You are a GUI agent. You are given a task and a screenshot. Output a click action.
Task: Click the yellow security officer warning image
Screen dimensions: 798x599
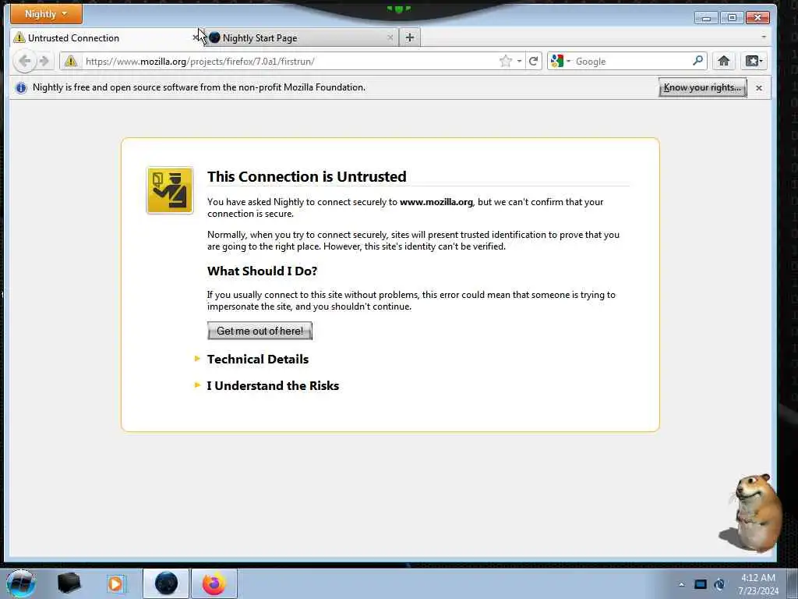169,190
